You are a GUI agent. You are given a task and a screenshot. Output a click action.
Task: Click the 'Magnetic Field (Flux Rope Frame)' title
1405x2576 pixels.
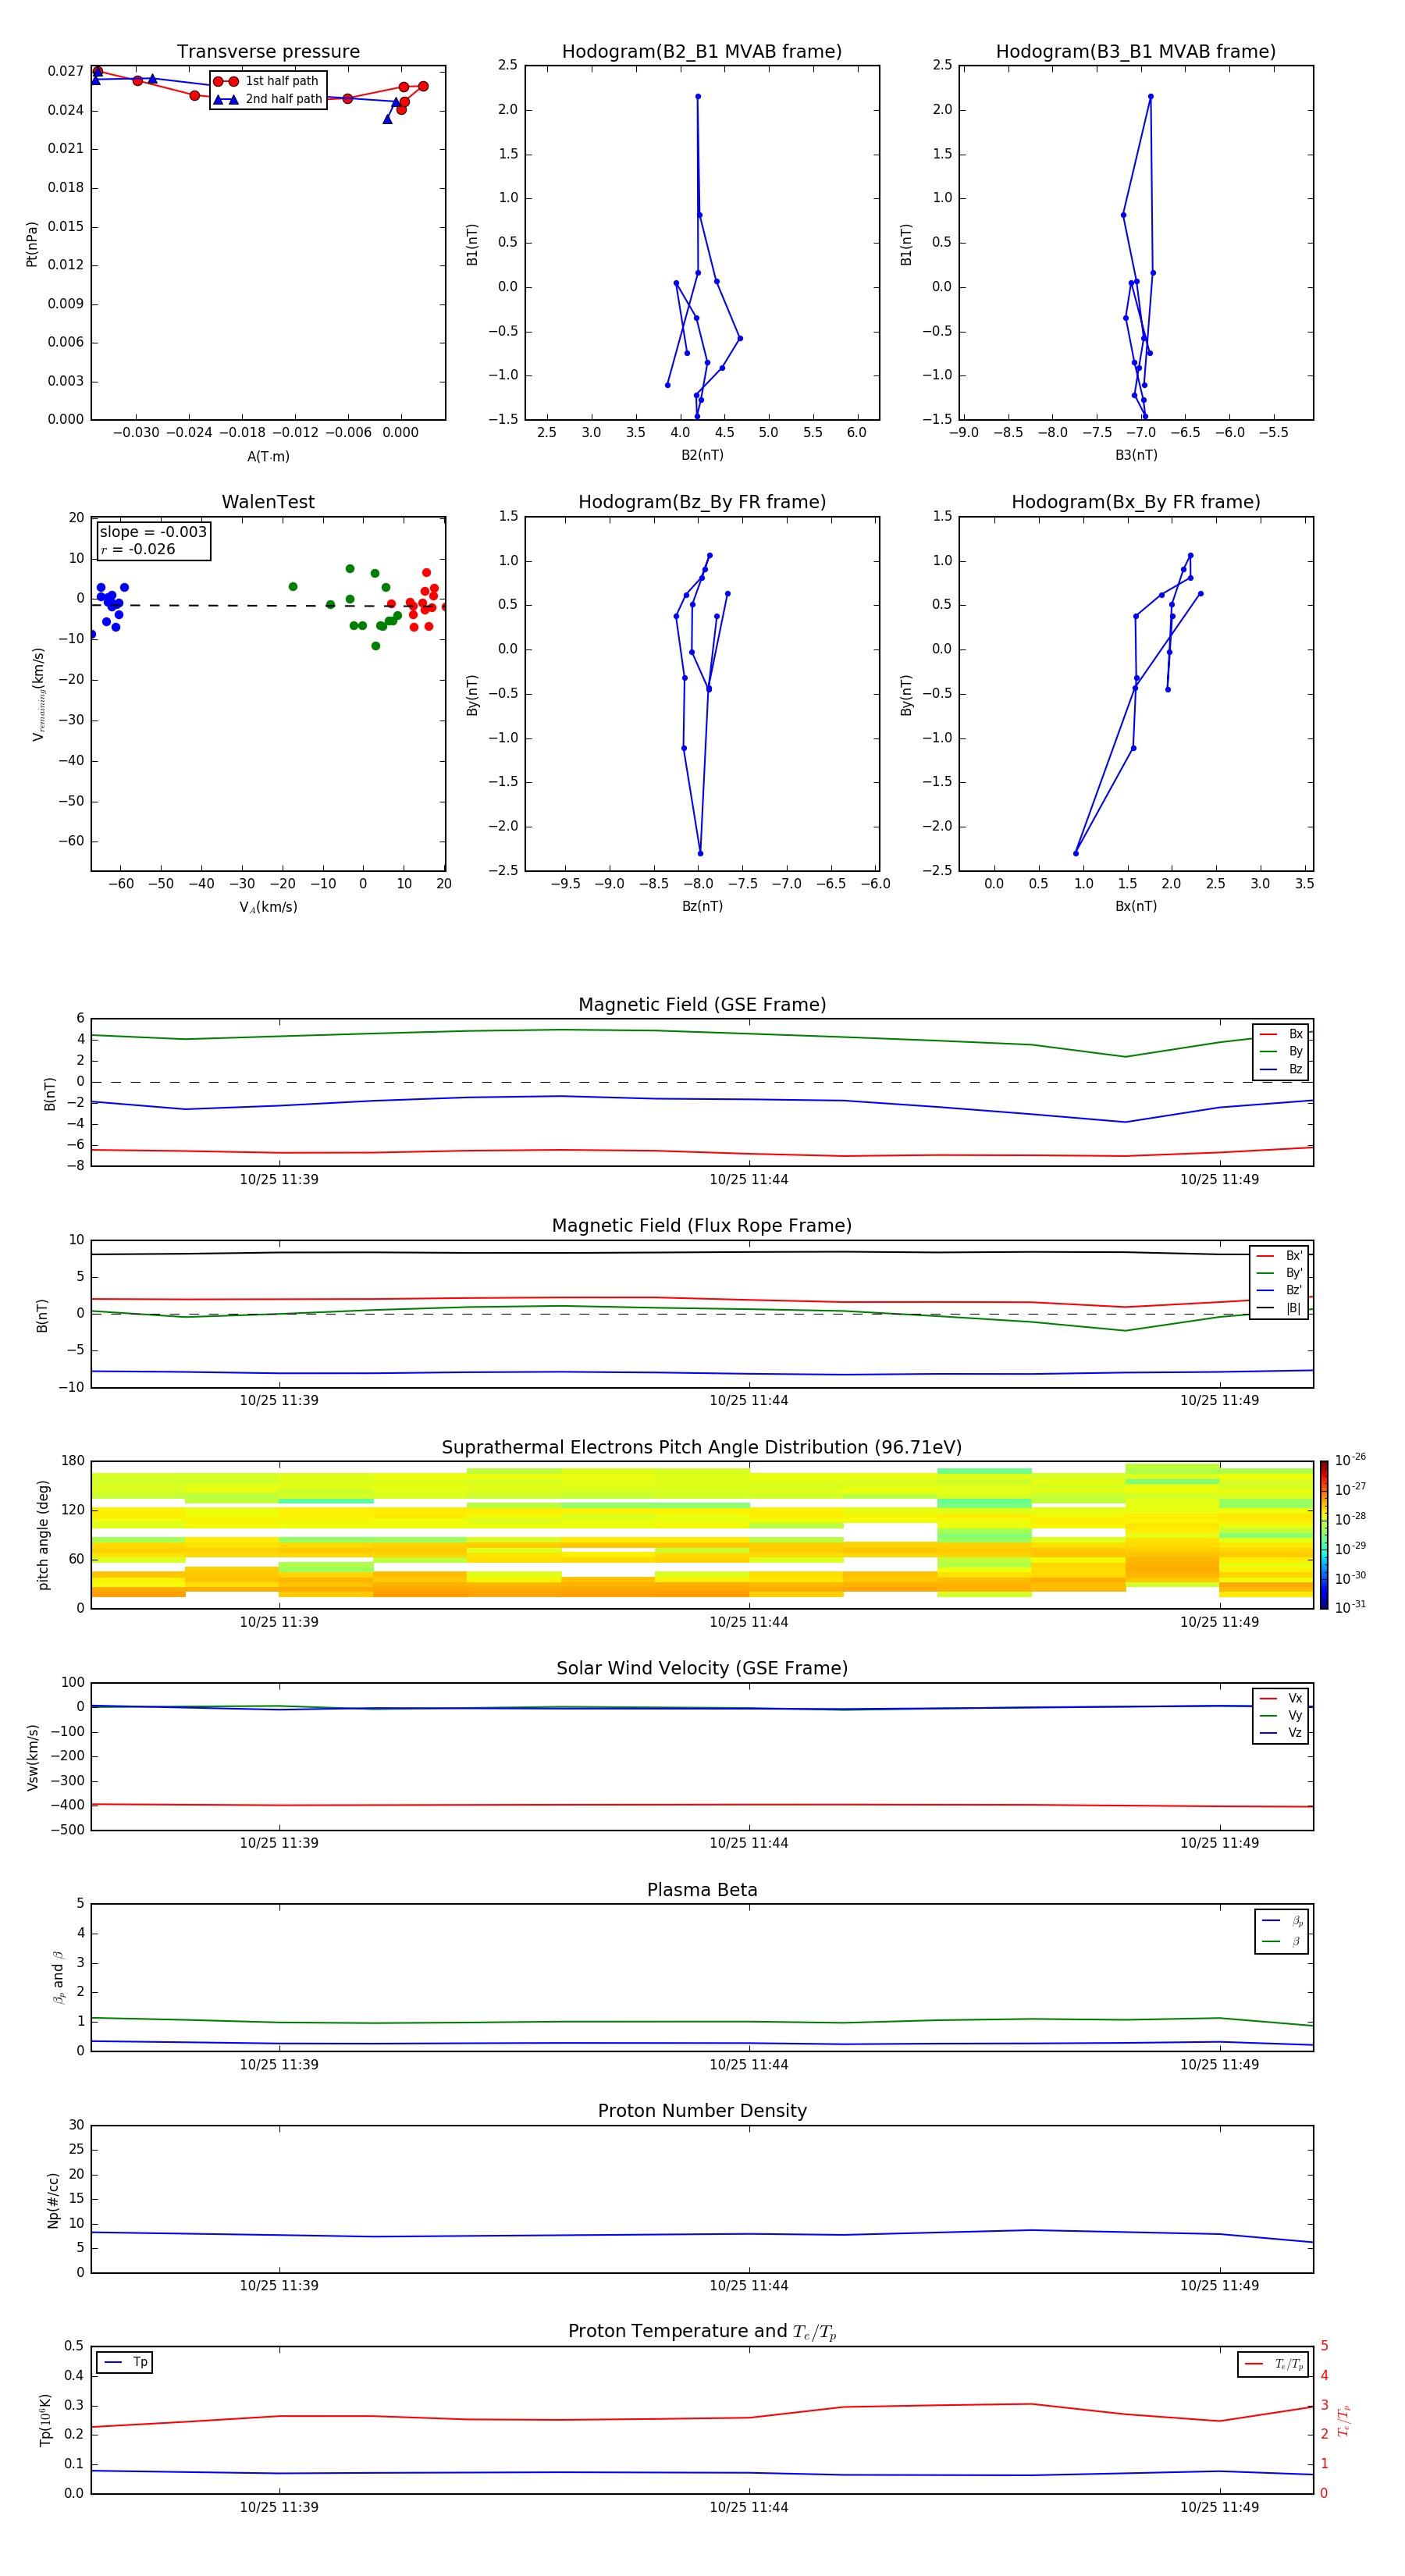click(x=702, y=1226)
